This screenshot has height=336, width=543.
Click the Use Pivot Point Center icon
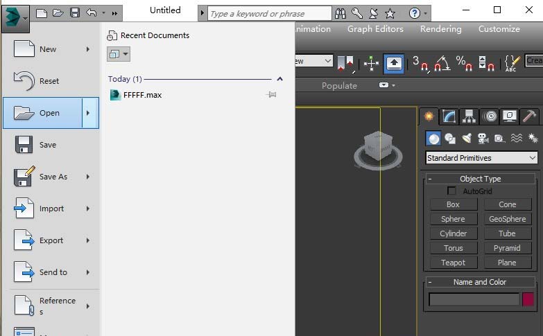pyautogui.click(x=345, y=63)
